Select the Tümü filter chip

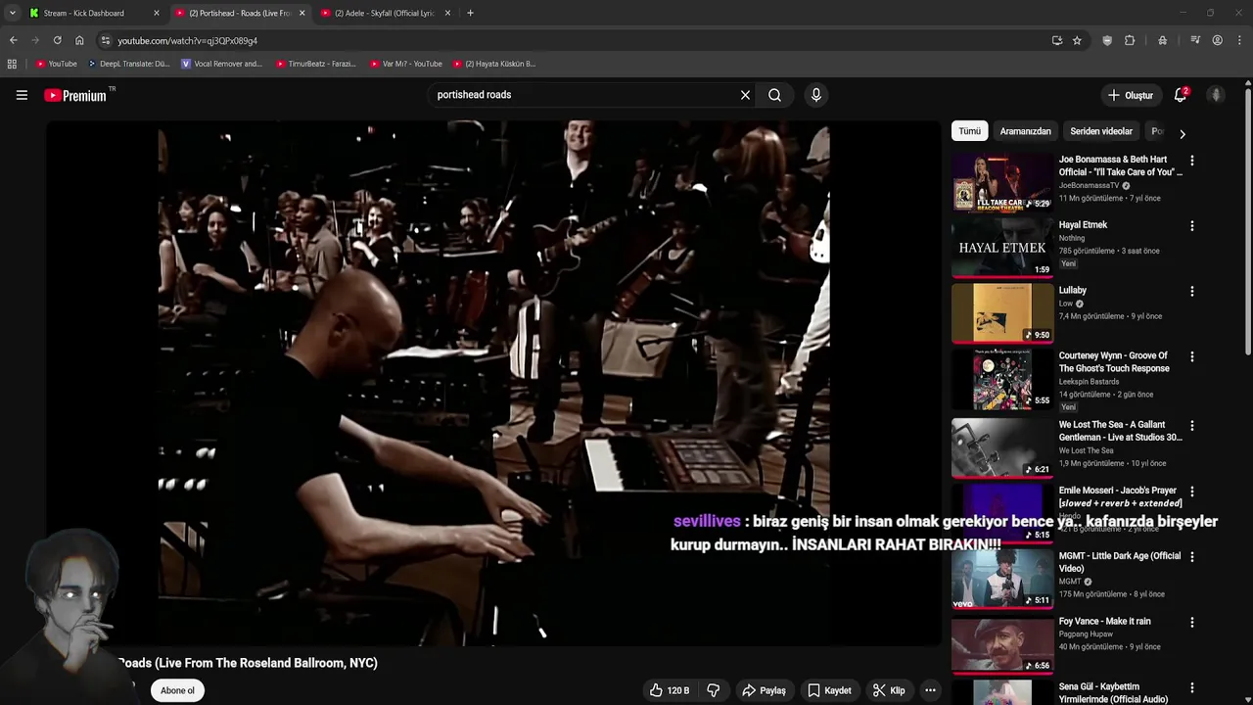969,131
